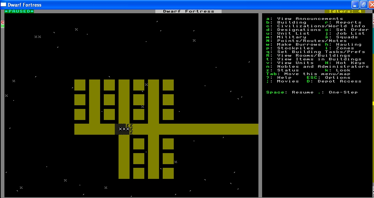
Task: Choose the Designations option
Action: (x=294, y=29)
